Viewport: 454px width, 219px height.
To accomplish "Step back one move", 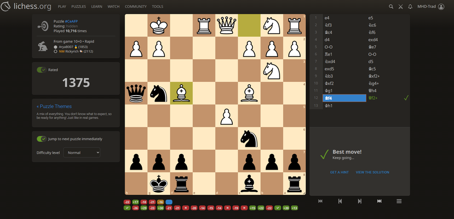I will (340, 201).
